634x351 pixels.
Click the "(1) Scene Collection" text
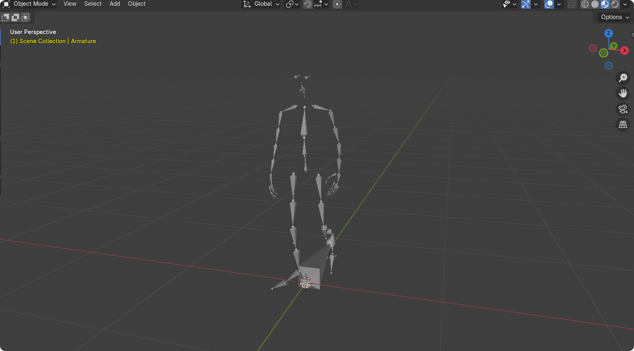(x=38, y=41)
